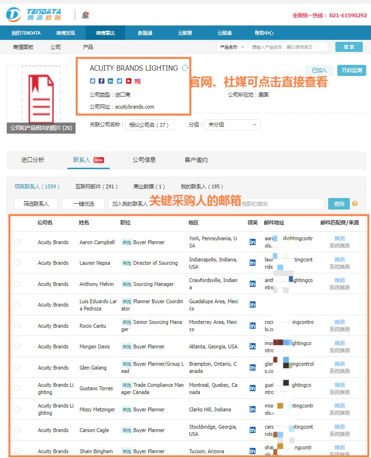Open 公司和产品相关的图片 (20) label

coord(41,128)
